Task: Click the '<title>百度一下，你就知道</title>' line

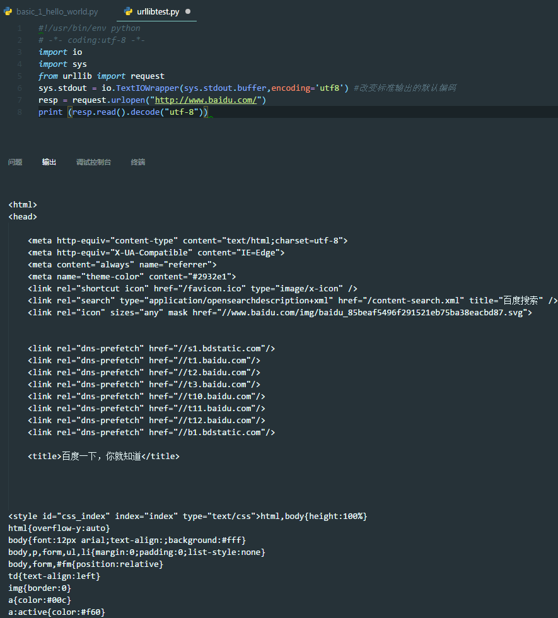Action: pyautogui.click(x=103, y=457)
